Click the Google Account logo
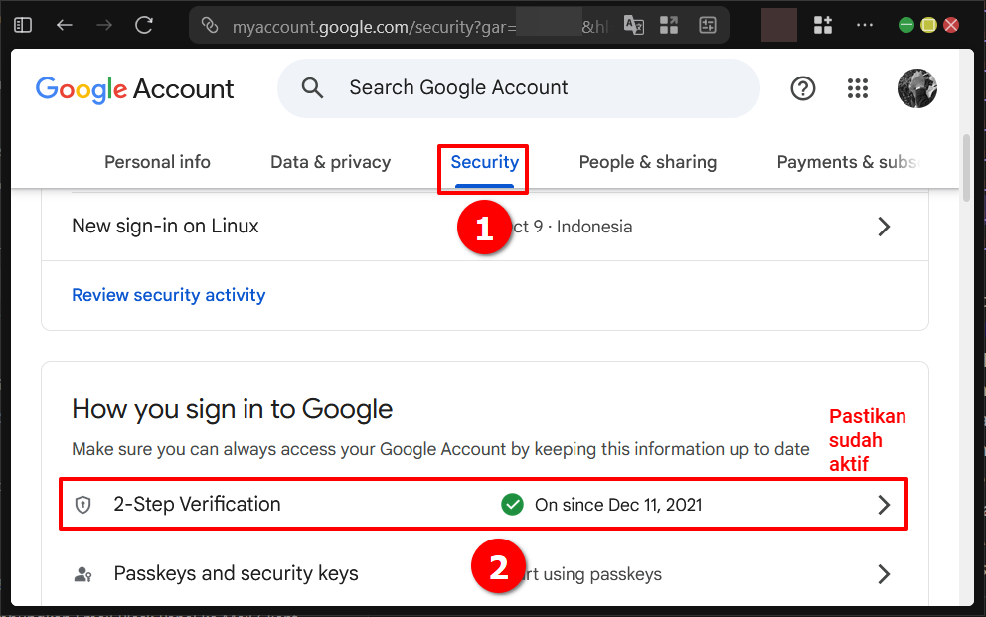The height and width of the screenshot is (617, 986). [x=134, y=88]
